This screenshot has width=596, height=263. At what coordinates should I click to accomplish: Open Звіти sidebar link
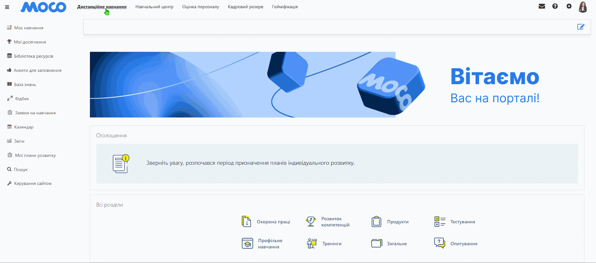(x=19, y=141)
